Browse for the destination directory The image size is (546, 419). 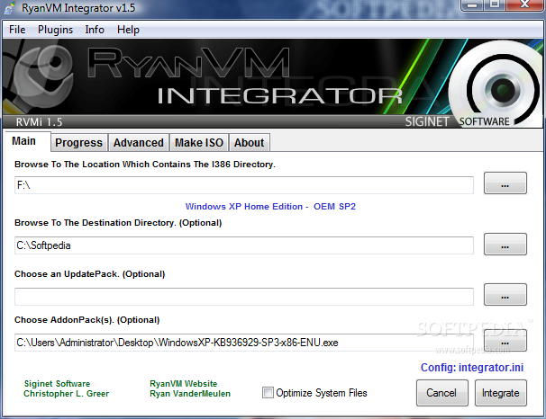(x=505, y=245)
